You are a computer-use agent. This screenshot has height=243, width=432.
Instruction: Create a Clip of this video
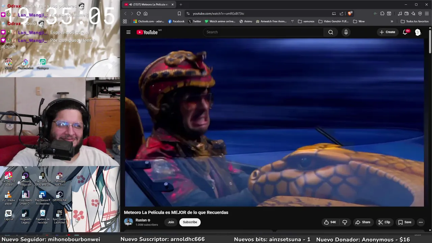[384, 222]
